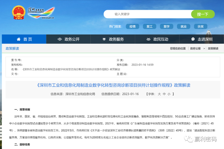Open the 首页 navigation tab

point(24,39)
